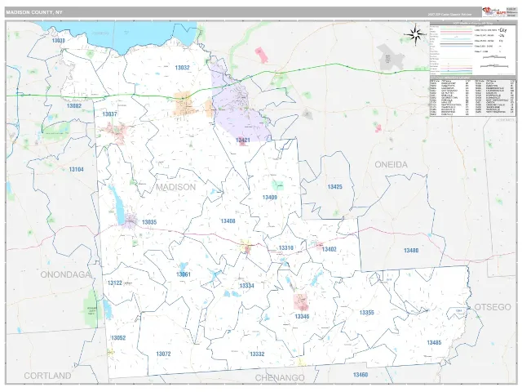Screen dimensions: 522x392
Task: Select the MADISON COUNTY, NY title
Action: [x=34, y=12]
